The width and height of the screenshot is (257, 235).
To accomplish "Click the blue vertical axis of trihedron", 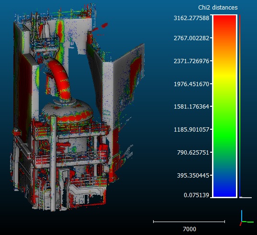I will tap(242, 216).
